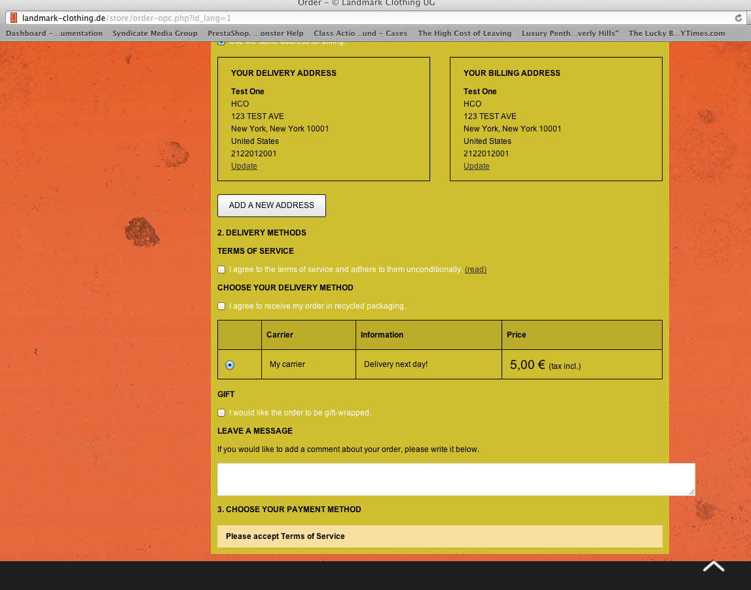
Task: Click the 'My carrier' name cell
Action: coord(308,364)
